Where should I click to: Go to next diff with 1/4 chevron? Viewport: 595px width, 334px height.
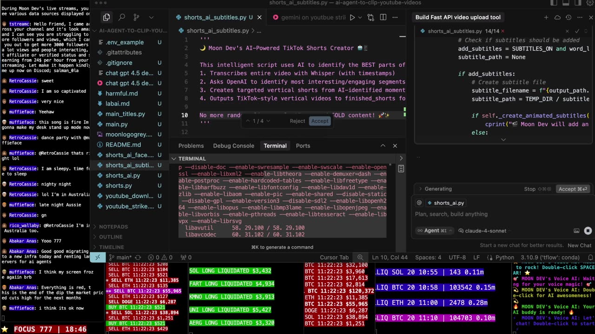click(x=268, y=121)
